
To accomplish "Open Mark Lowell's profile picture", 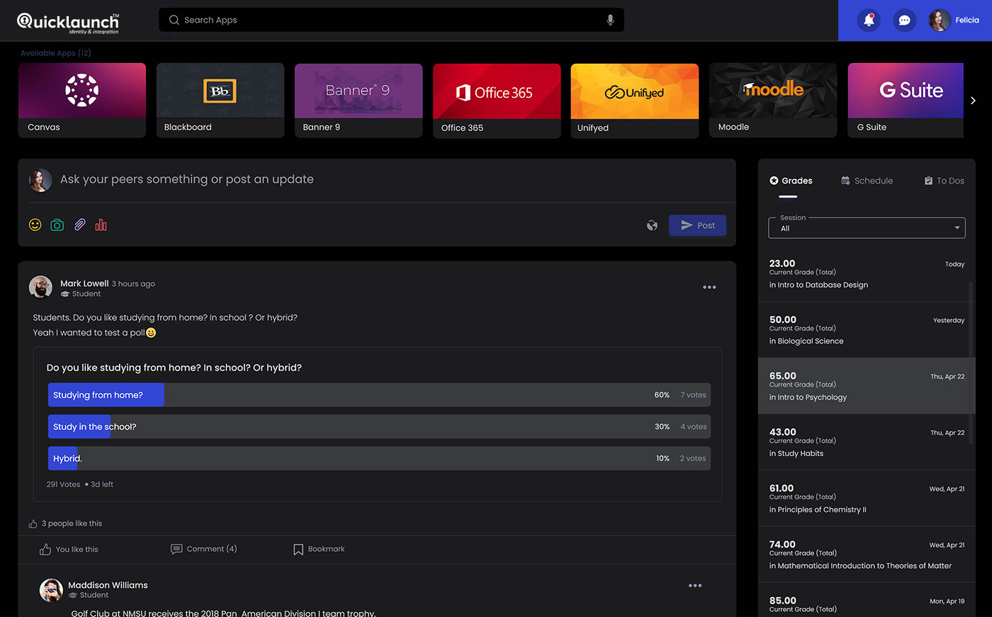I will [40, 288].
